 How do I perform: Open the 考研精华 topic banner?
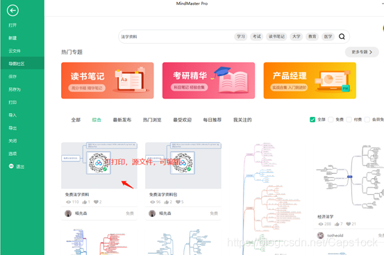[208, 80]
